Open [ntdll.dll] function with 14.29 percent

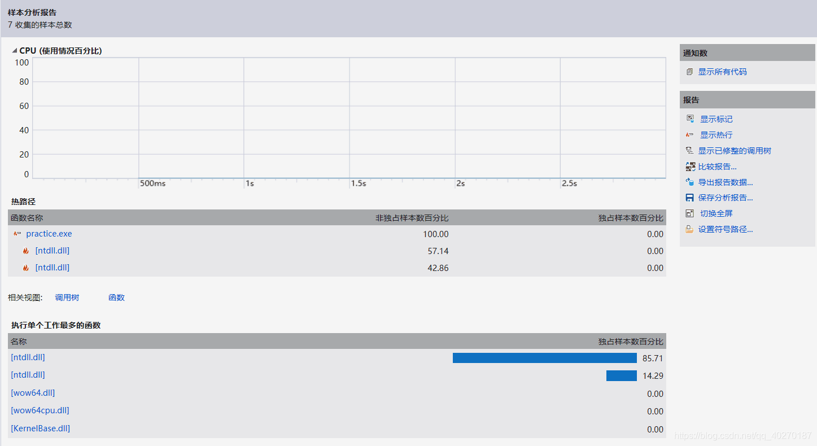point(28,375)
